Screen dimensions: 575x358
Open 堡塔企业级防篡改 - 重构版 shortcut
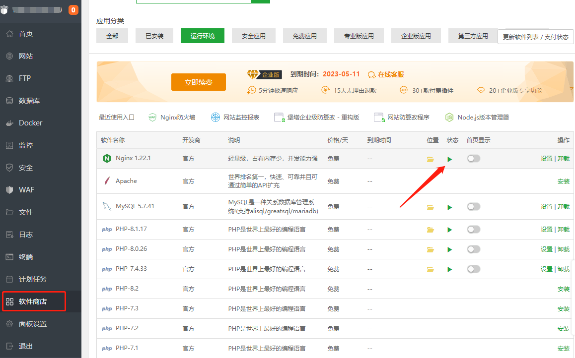(x=317, y=118)
